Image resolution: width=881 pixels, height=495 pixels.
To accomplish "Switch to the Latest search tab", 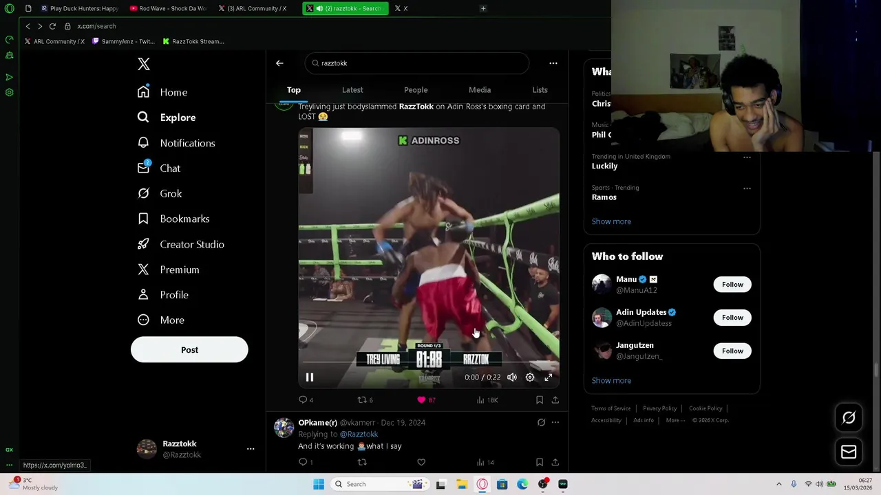I will pos(352,90).
